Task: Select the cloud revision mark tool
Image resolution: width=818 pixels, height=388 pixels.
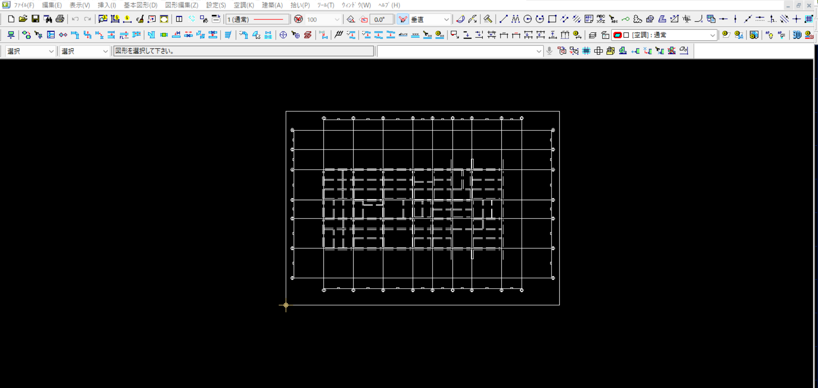Action: tap(637, 19)
